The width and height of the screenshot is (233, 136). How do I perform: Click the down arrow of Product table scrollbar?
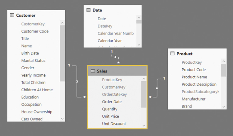[x=224, y=107]
